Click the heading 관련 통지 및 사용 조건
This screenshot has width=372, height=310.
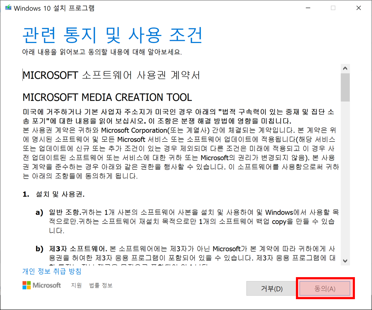point(112,35)
